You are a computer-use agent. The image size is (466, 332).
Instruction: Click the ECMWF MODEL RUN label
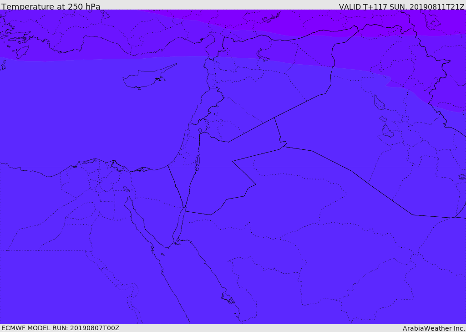(60, 328)
